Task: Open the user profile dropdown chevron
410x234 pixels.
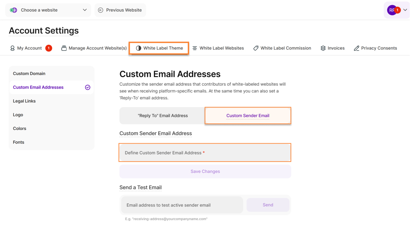Action: click(x=405, y=10)
